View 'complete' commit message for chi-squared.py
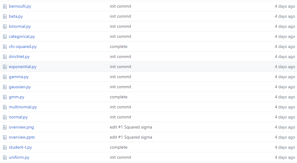 click(119, 46)
